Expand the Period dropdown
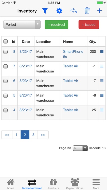 pos(22,25)
